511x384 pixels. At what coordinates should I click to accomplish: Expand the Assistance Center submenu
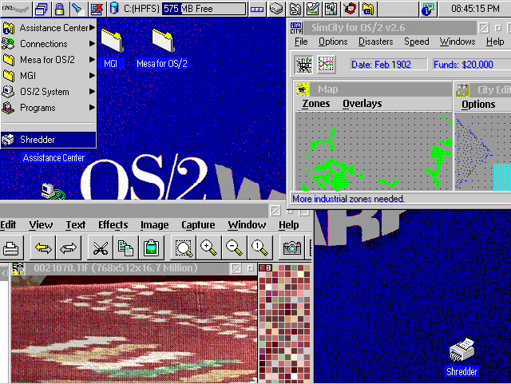(48, 28)
